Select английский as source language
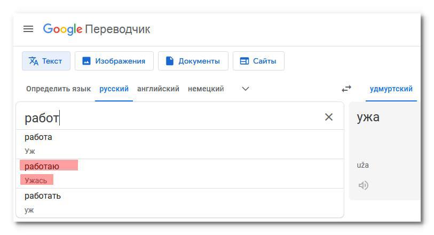434x235 pixels. point(159,89)
